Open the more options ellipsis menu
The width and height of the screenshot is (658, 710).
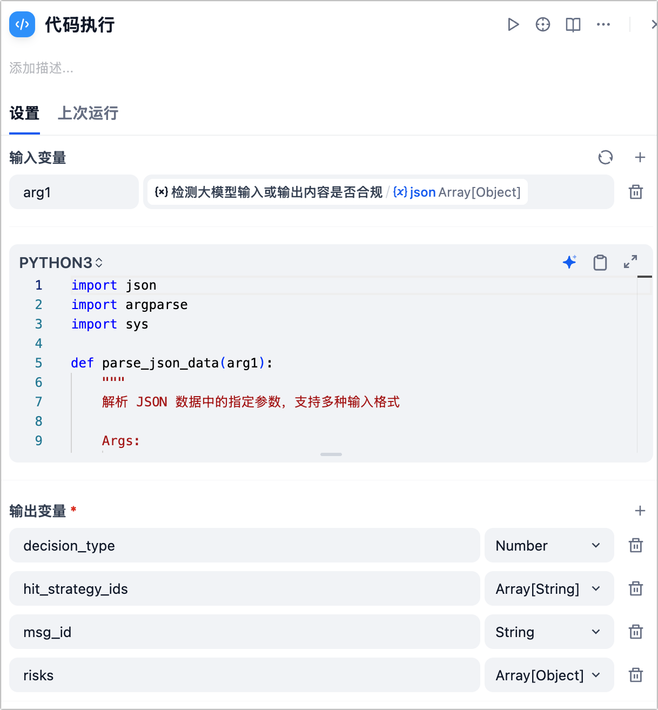tap(603, 25)
